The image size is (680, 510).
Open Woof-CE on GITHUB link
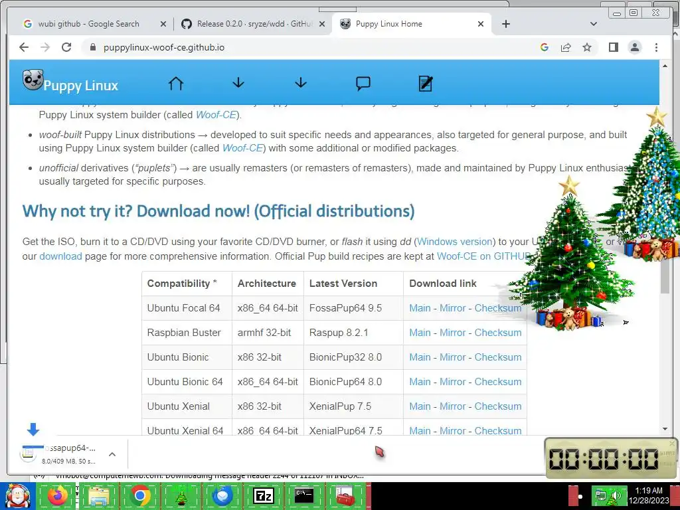pos(483,256)
